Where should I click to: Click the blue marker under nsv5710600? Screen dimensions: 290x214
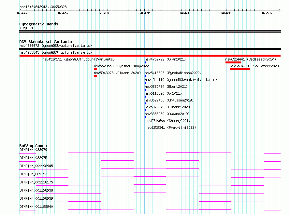pyautogui.click(x=146, y=124)
